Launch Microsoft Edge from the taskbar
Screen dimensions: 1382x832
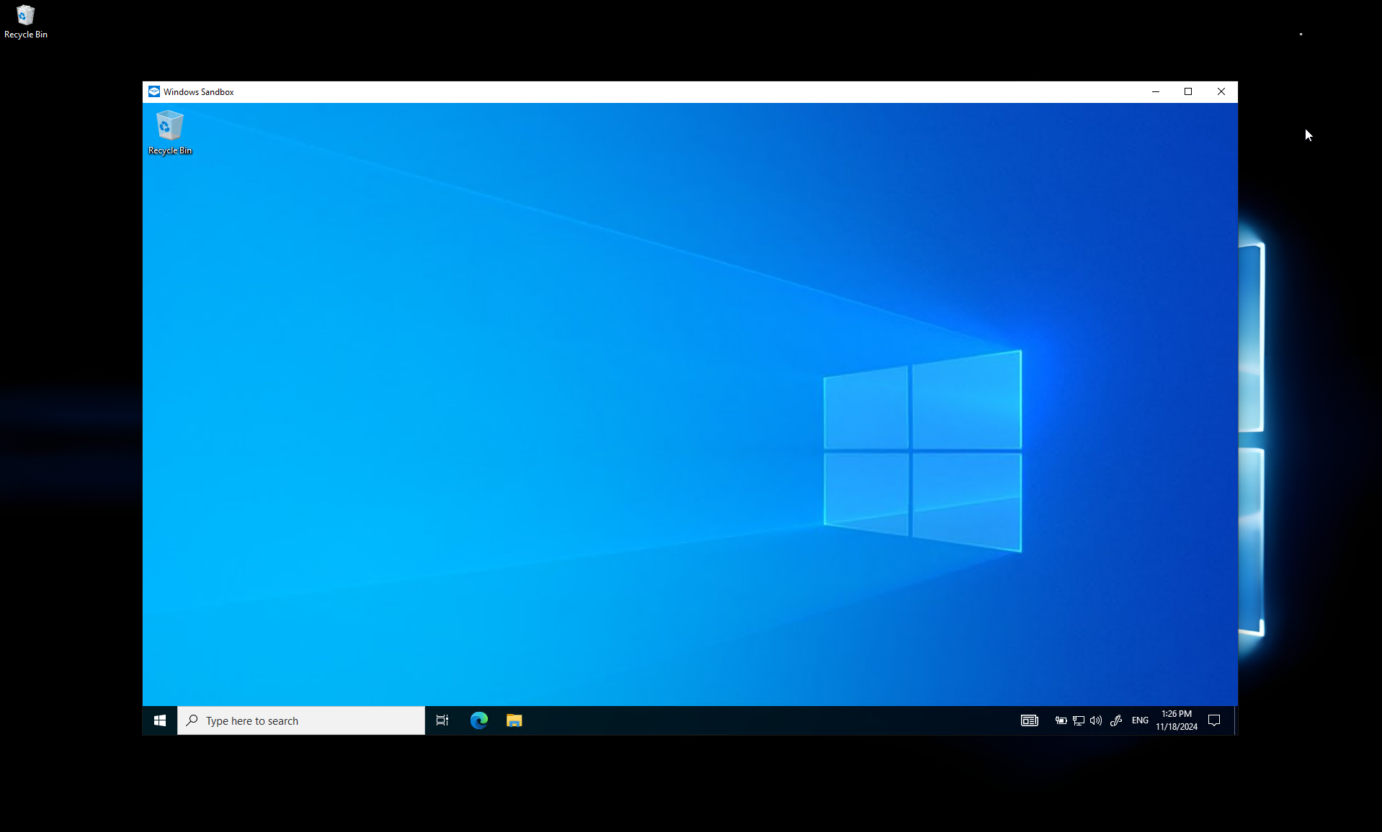point(479,720)
